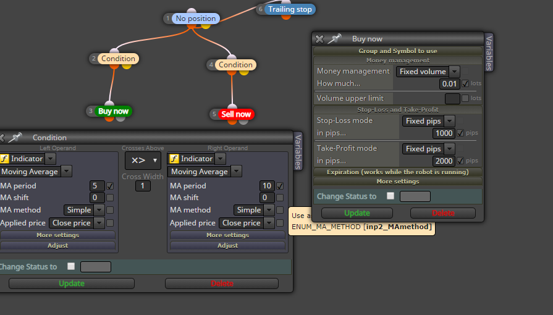The width and height of the screenshot is (553, 315).
Task: Select the red Sell now node
Action: point(236,114)
